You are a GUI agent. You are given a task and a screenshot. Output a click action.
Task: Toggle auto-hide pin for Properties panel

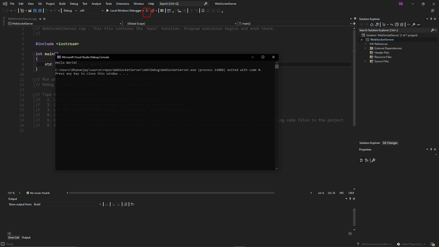431,149
